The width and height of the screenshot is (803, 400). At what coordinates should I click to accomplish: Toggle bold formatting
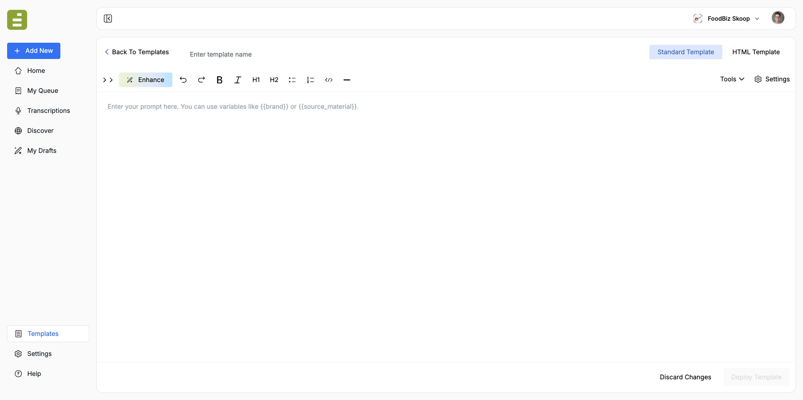(219, 80)
